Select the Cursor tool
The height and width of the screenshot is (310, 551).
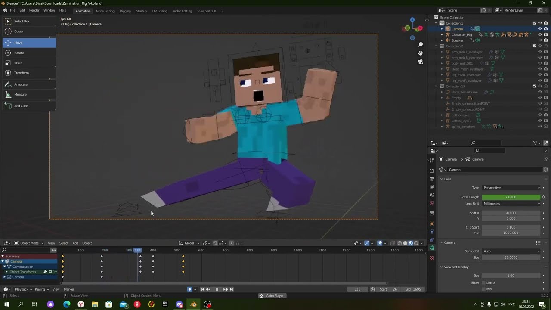click(x=29, y=31)
